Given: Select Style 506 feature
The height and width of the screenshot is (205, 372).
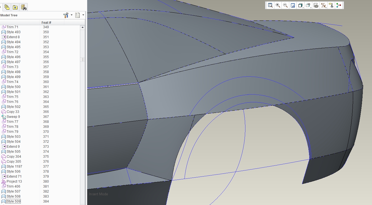Looking at the screenshot, I should 14,172.
